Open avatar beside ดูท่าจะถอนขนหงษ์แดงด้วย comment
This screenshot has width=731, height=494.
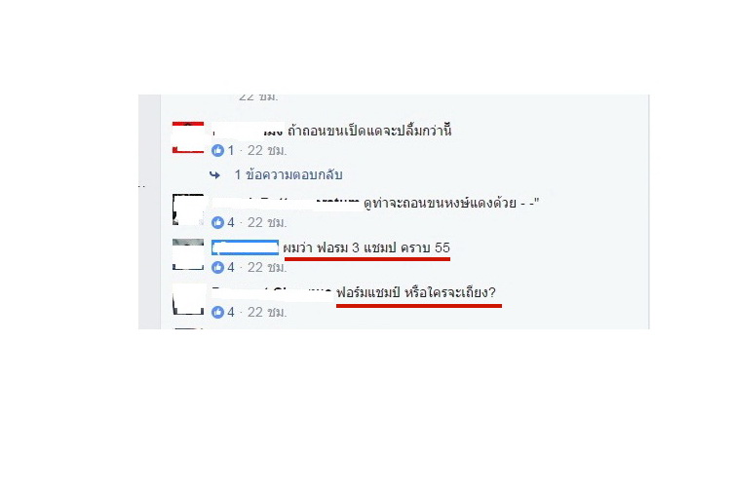point(188,209)
